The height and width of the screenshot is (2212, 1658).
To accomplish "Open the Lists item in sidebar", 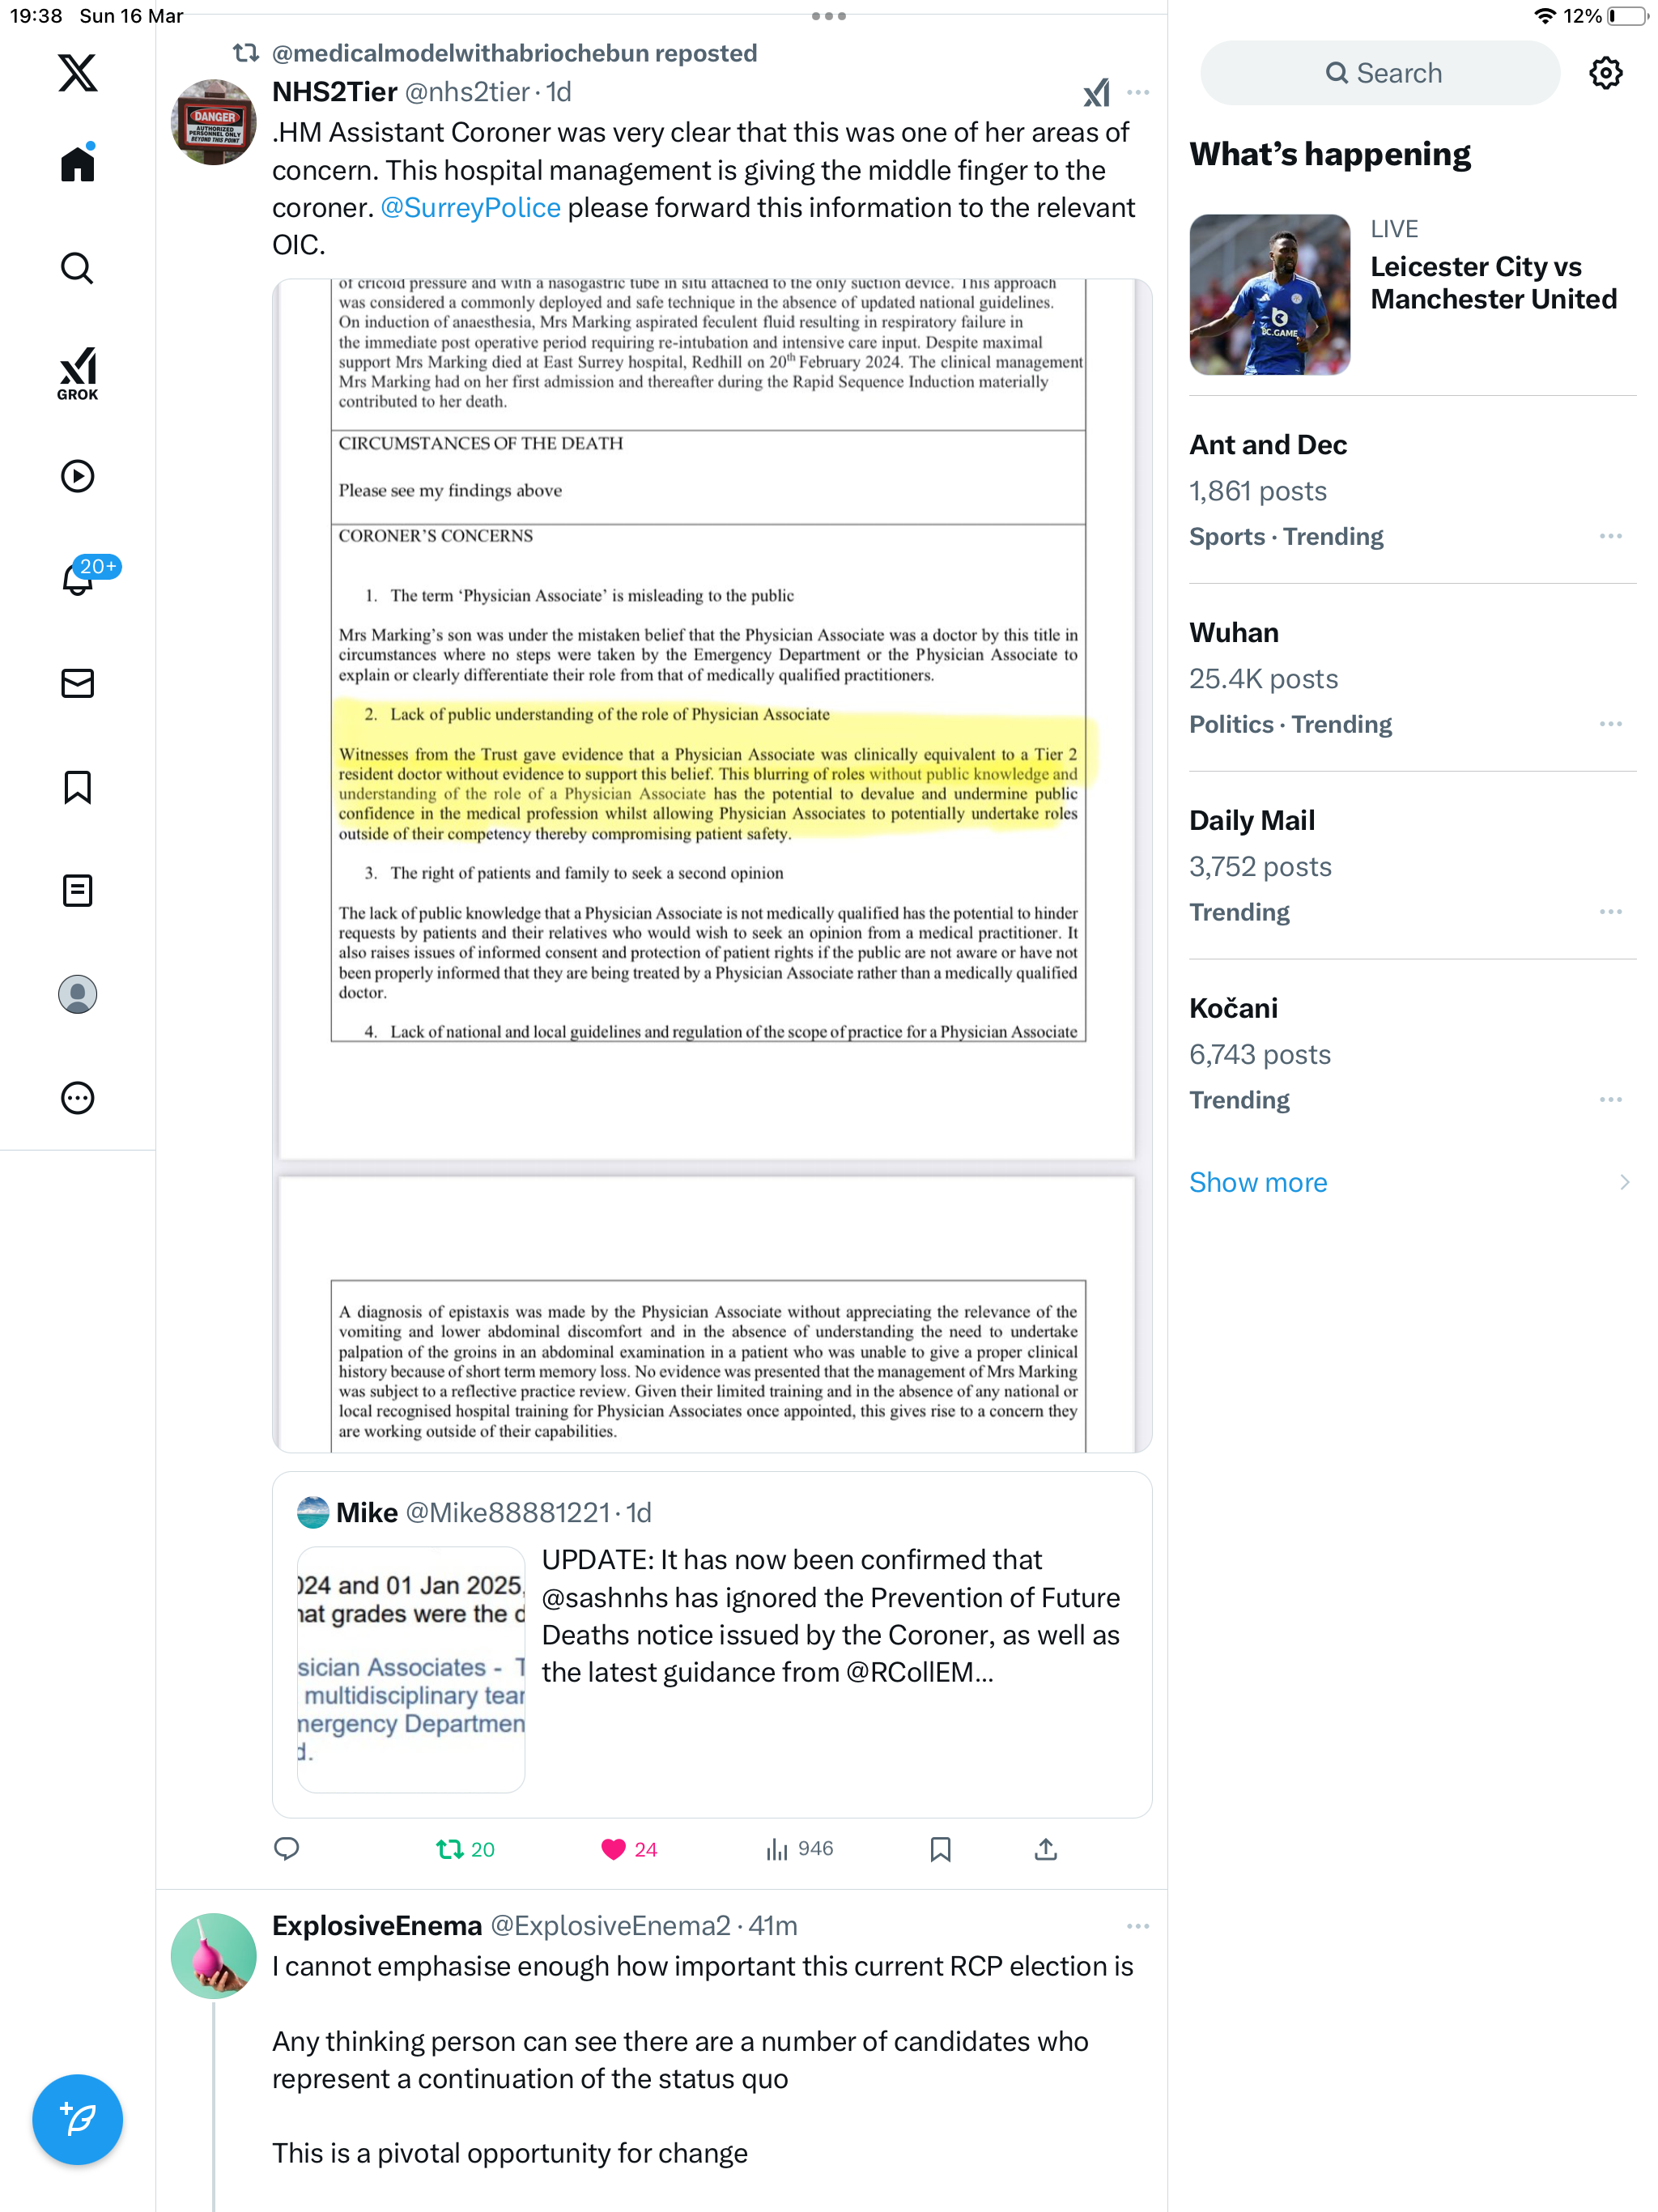I will tap(77, 890).
